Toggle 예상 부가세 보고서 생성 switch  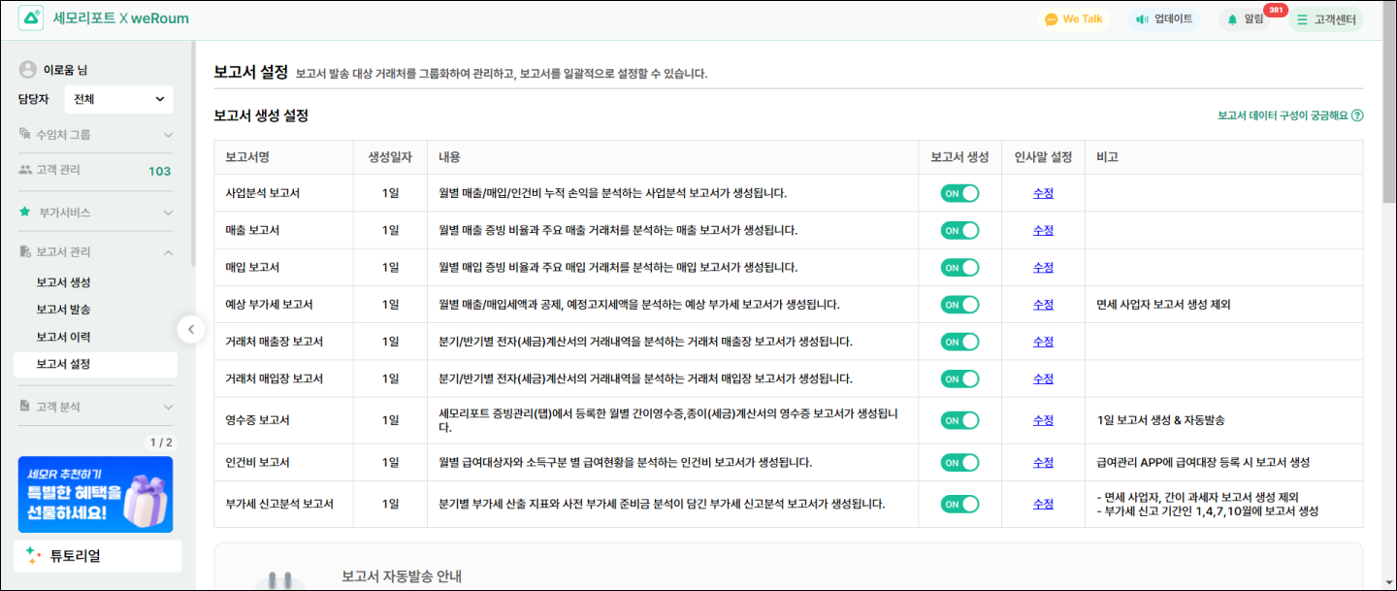coord(959,305)
